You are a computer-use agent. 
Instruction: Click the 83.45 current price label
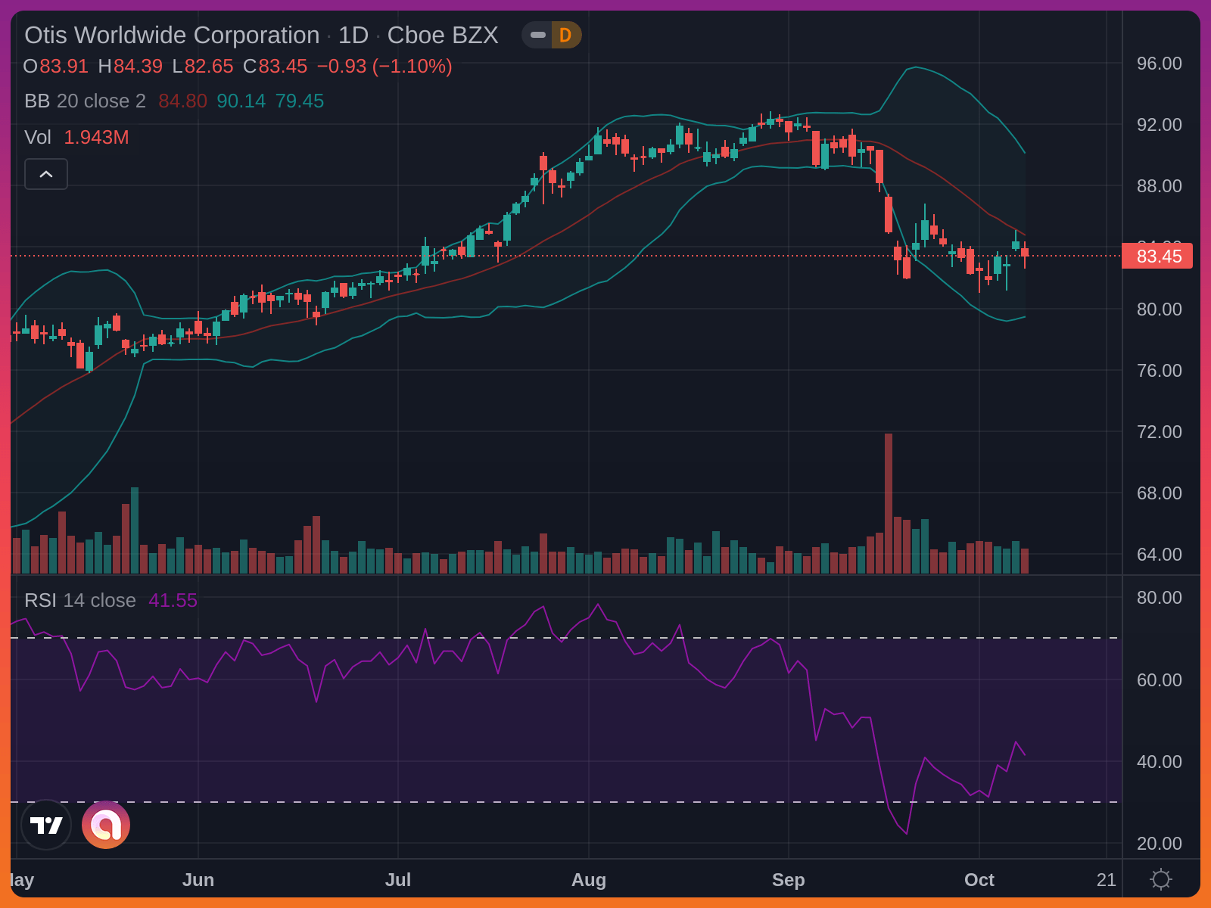point(1157,256)
